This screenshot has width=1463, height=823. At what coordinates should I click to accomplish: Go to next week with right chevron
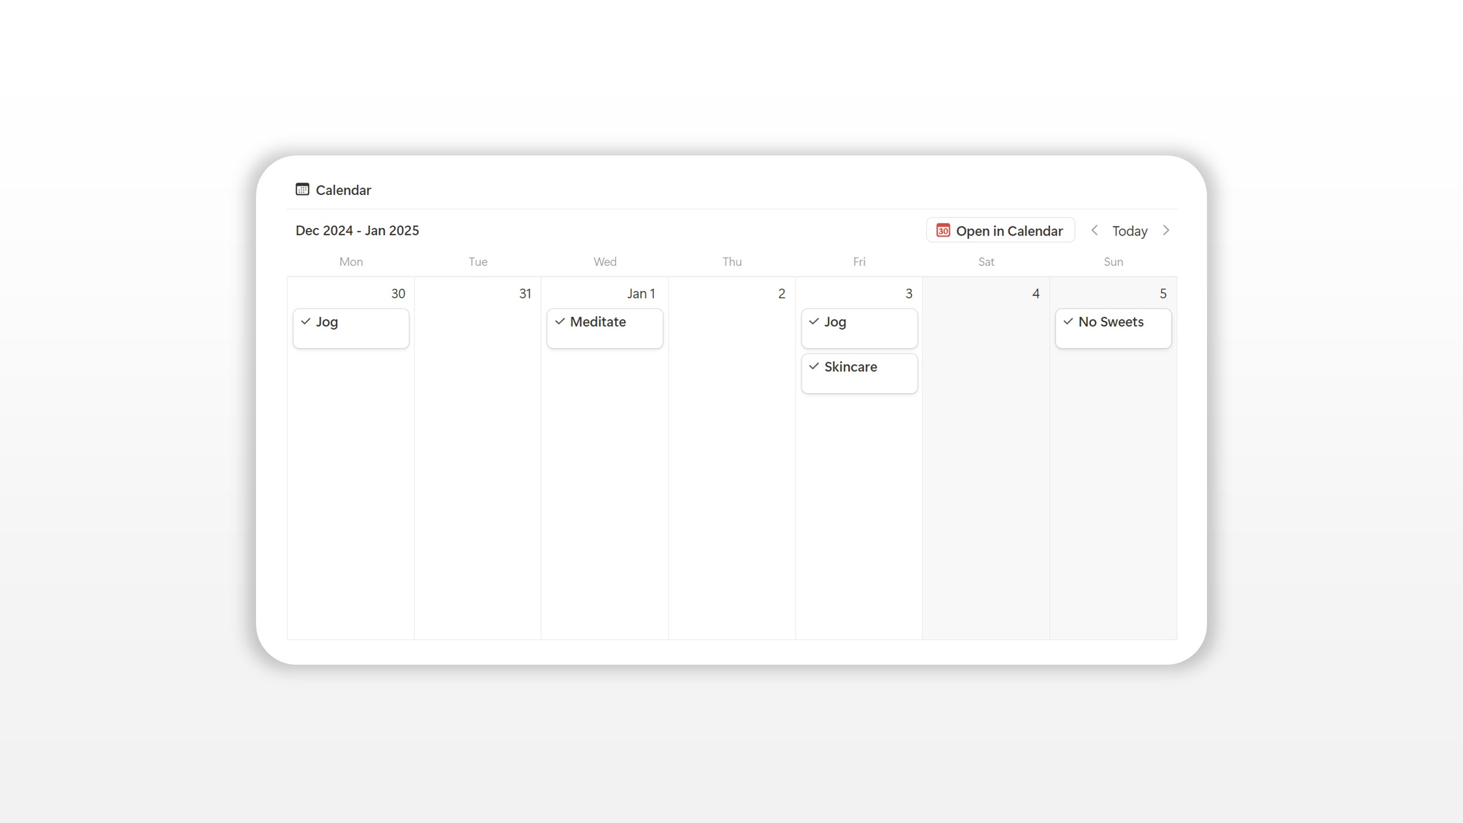click(x=1166, y=230)
